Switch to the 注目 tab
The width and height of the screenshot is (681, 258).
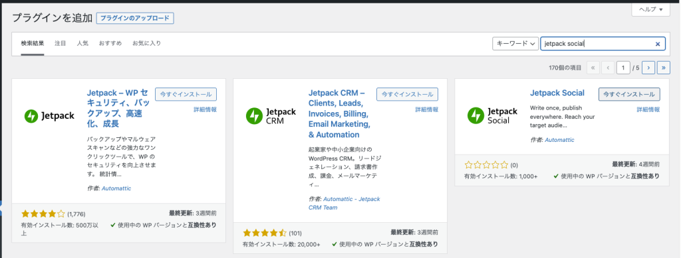[61, 43]
